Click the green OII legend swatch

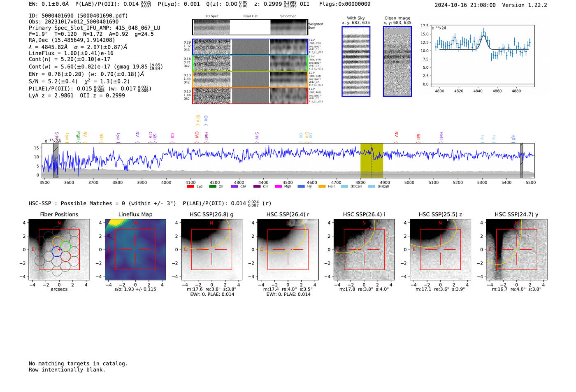click(213, 186)
